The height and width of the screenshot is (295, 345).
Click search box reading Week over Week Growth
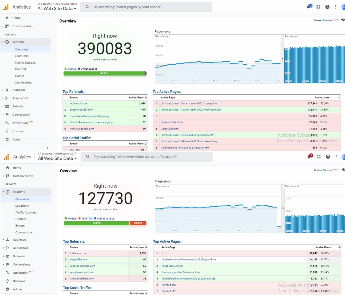[147, 157]
